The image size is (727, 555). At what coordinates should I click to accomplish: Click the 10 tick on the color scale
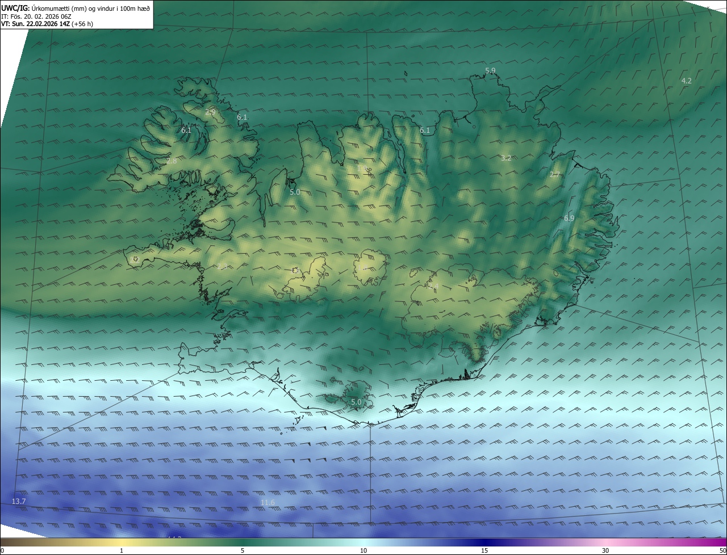tap(363, 550)
